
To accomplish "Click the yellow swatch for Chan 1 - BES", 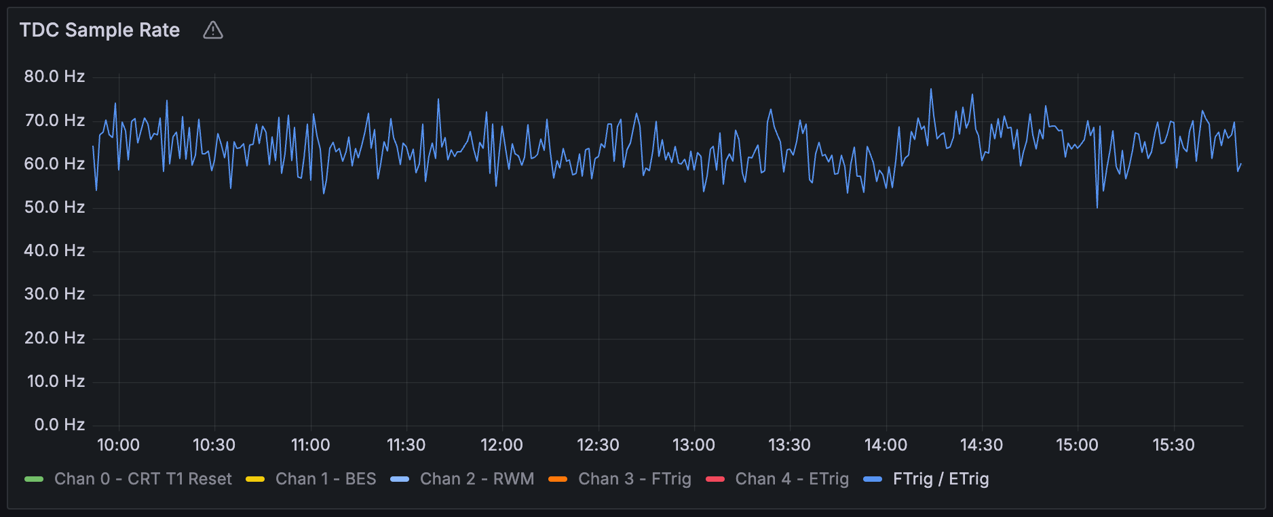I will tap(255, 479).
